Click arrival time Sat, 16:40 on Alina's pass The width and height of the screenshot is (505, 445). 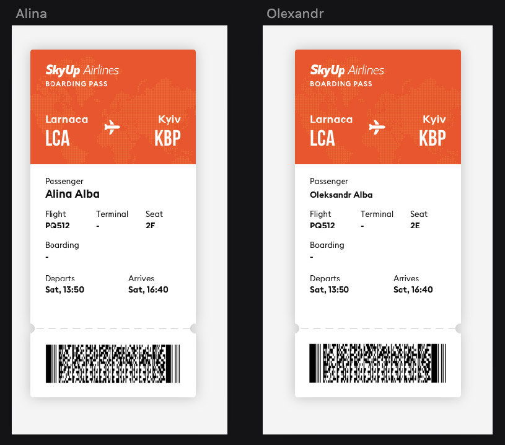[x=148, y=289]
